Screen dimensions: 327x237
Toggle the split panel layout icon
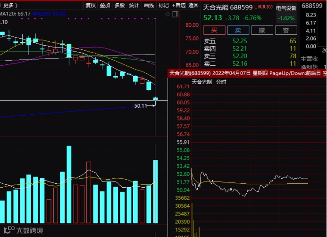tap(176, 15)
